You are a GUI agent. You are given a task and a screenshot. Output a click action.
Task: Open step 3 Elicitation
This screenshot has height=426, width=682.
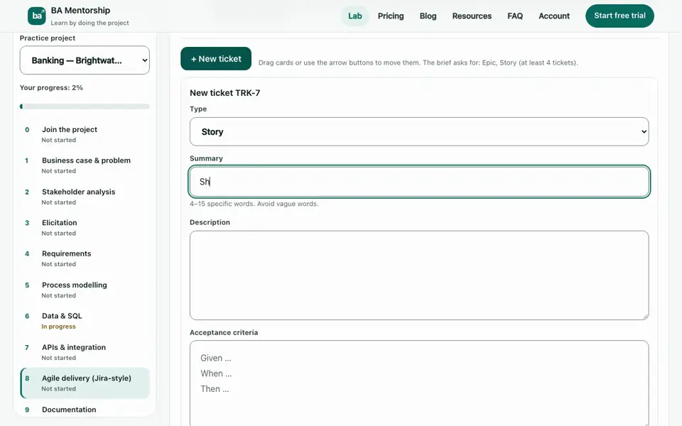(85, 227)
